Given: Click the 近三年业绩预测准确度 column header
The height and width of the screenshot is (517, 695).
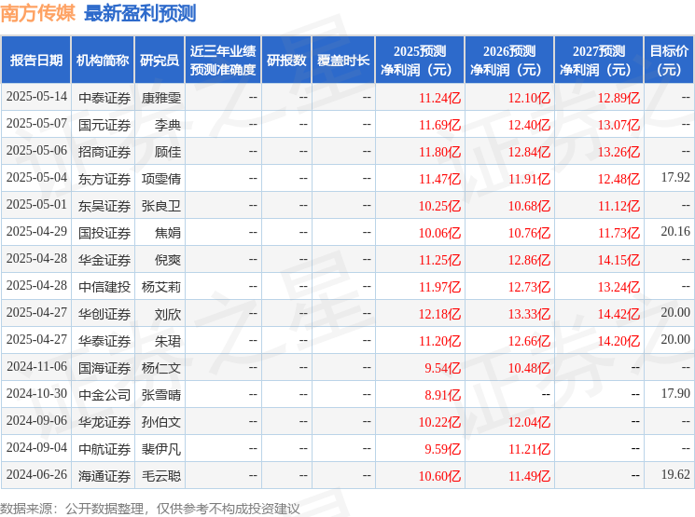Looking at the screenshot, I should [x=223, y=61].
